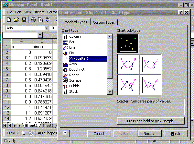Select the Radar chart type

pyautogui.click(x=85, y=75)
